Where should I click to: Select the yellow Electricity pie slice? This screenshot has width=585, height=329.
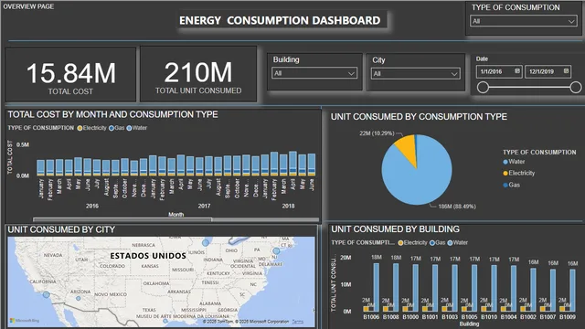click(407, 148)
